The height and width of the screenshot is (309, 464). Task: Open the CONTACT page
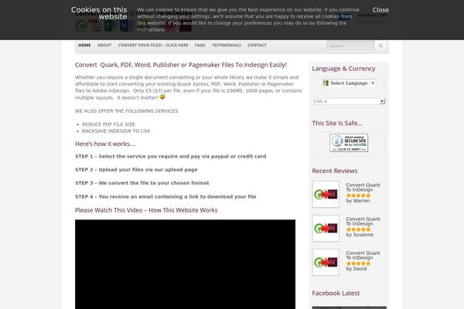click(257, 46)
